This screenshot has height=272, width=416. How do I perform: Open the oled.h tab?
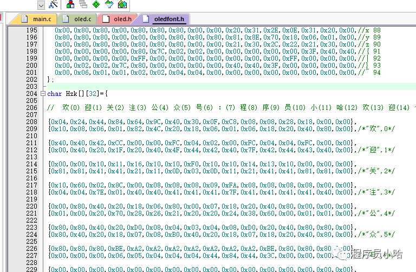click(x=119, y=20)
